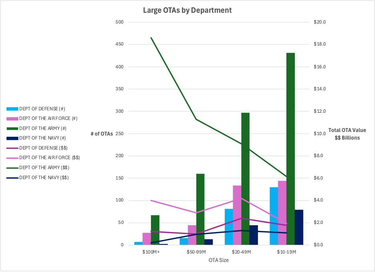Select the Dept of the Army ($$) legend marker
375x272 pixels.
[11, 168]
